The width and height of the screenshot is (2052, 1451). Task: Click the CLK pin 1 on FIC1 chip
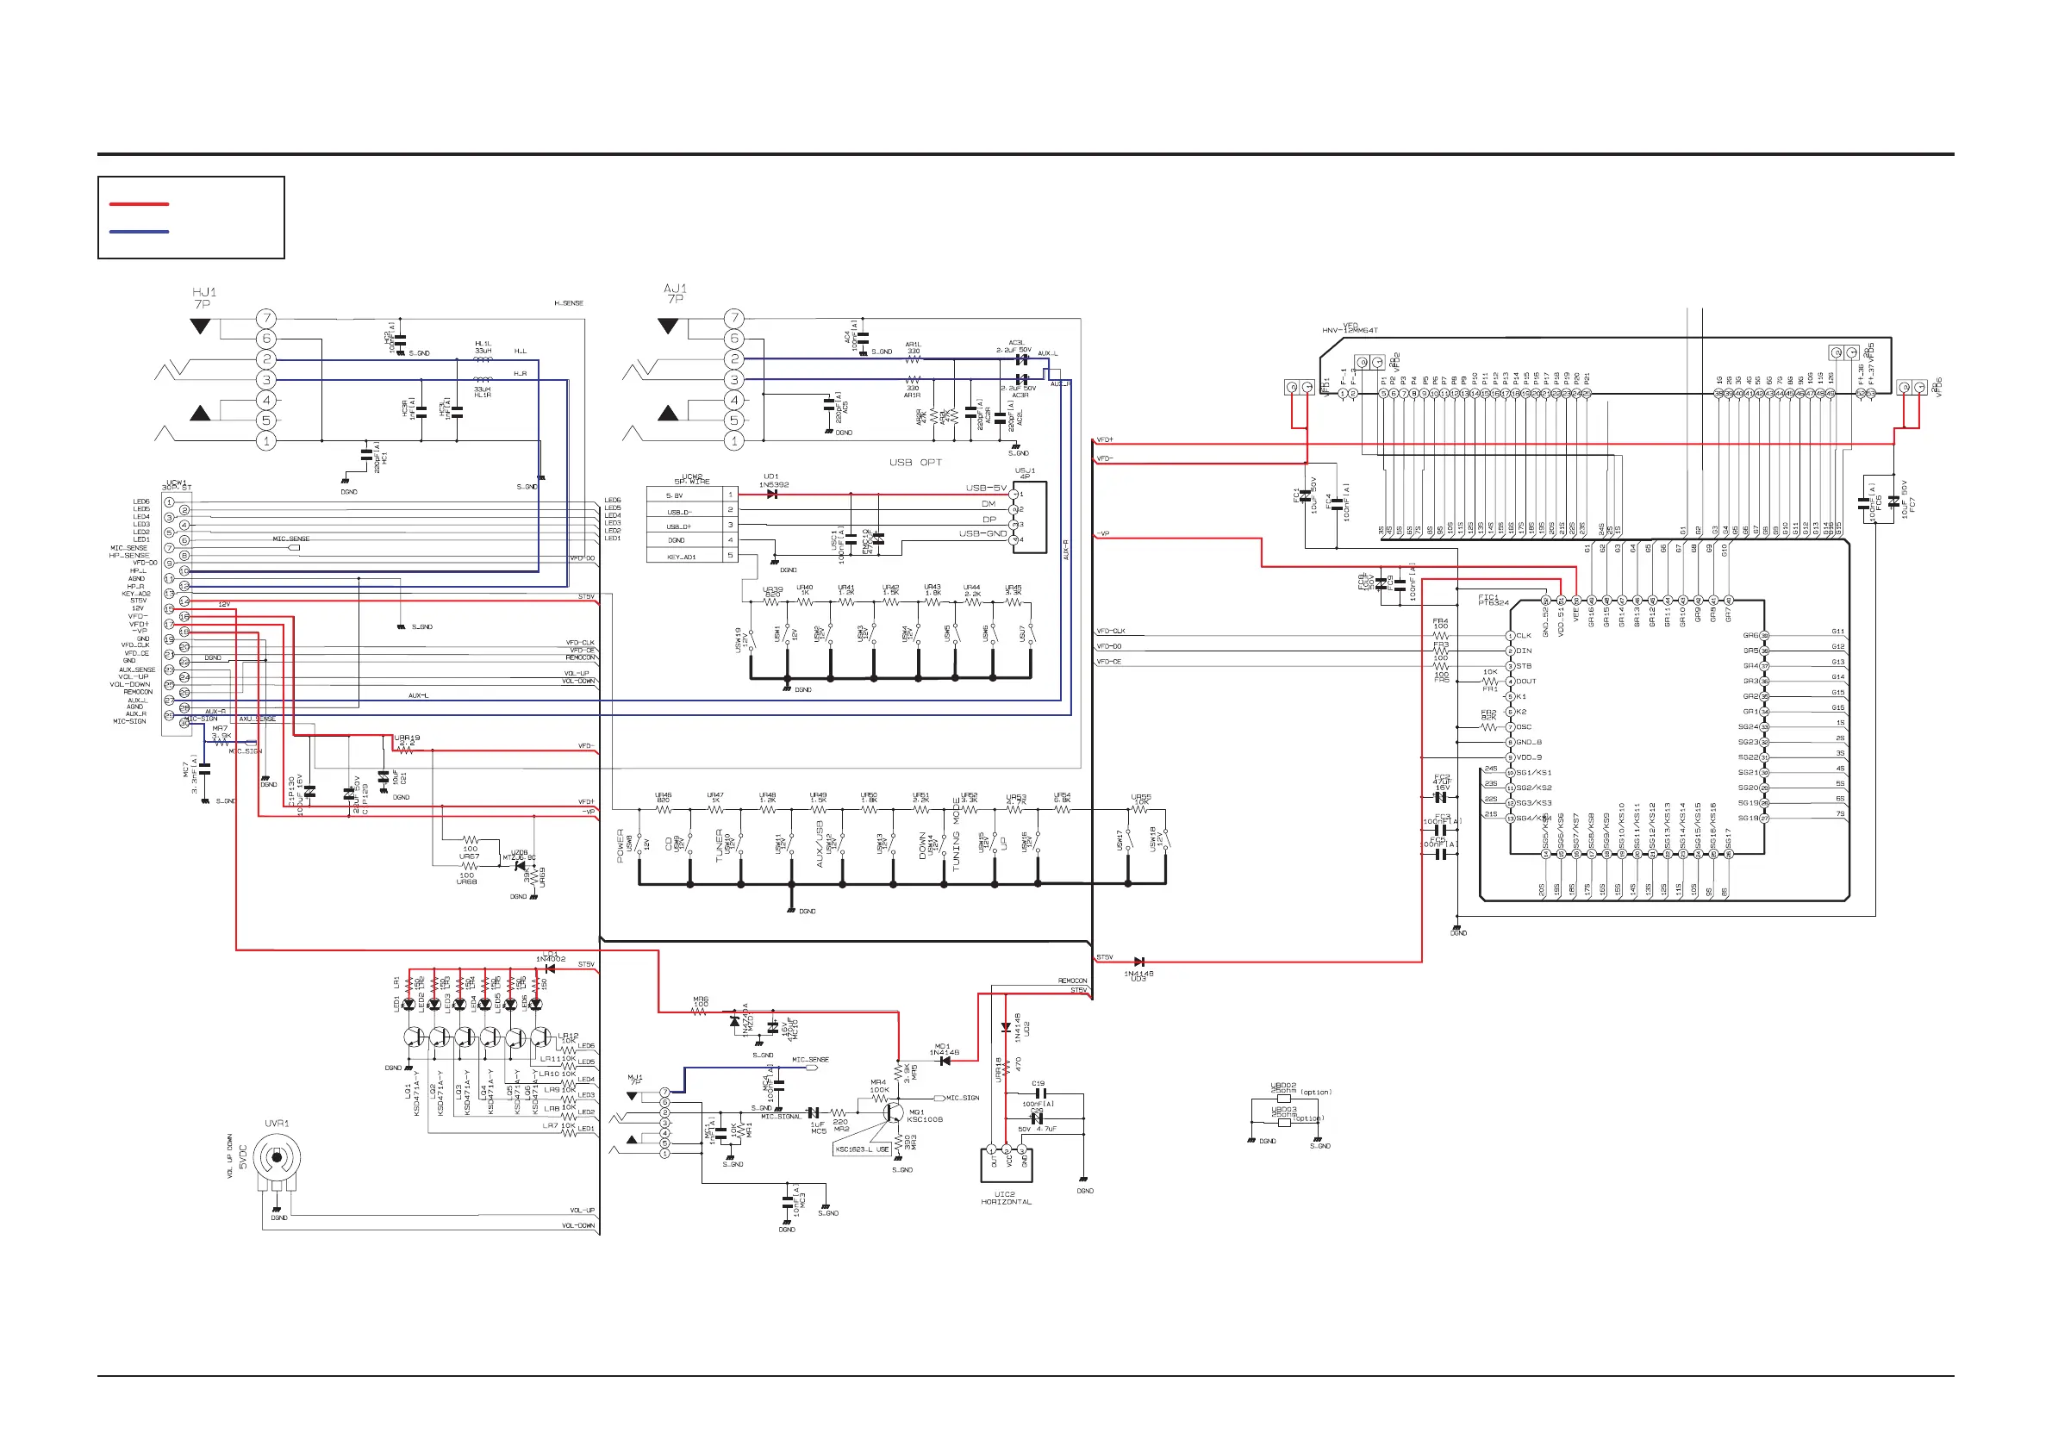point(1511,635)
